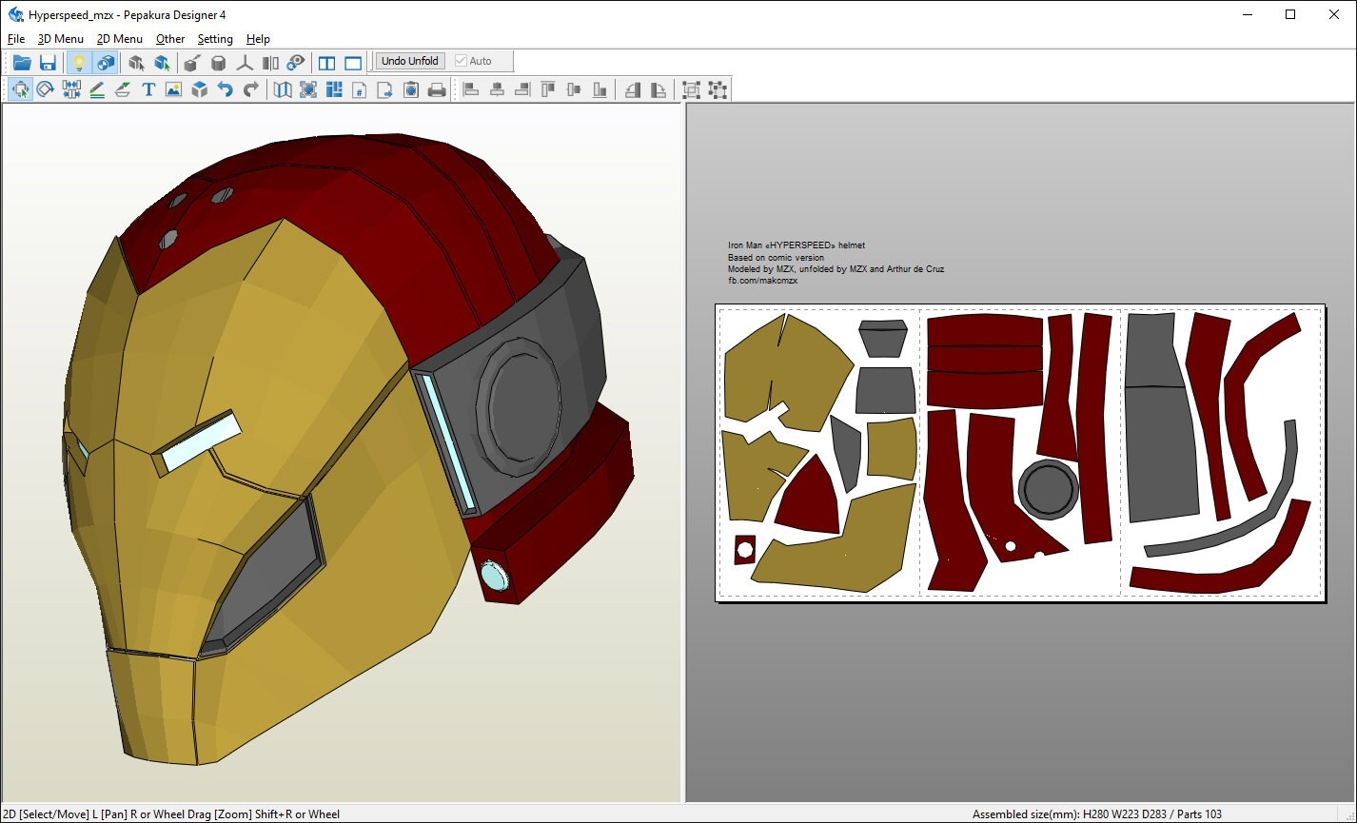Select the small red square part with hole
The height and width of the screenshot is (823, 1357).
tap(745, 549)
